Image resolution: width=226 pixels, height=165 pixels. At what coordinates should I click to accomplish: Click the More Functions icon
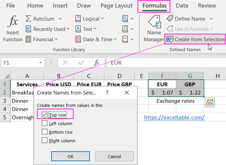(x=125, y=39)
